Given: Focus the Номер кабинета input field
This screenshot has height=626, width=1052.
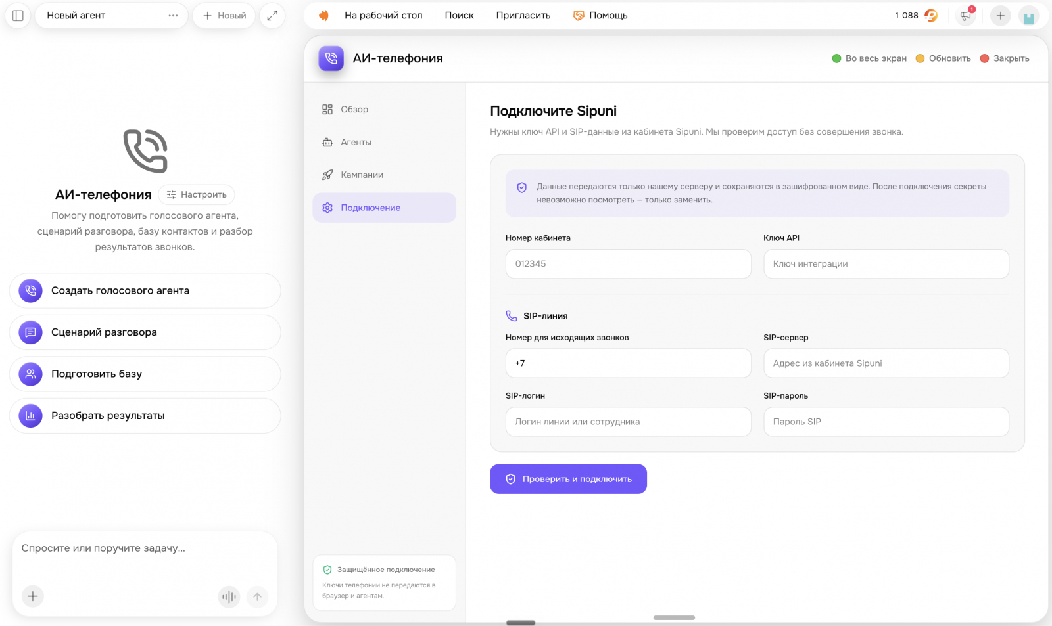Looking at the screenshot, I should 629,264.
